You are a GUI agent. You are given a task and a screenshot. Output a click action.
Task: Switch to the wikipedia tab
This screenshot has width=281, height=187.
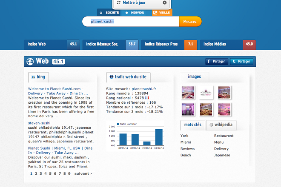221,125
